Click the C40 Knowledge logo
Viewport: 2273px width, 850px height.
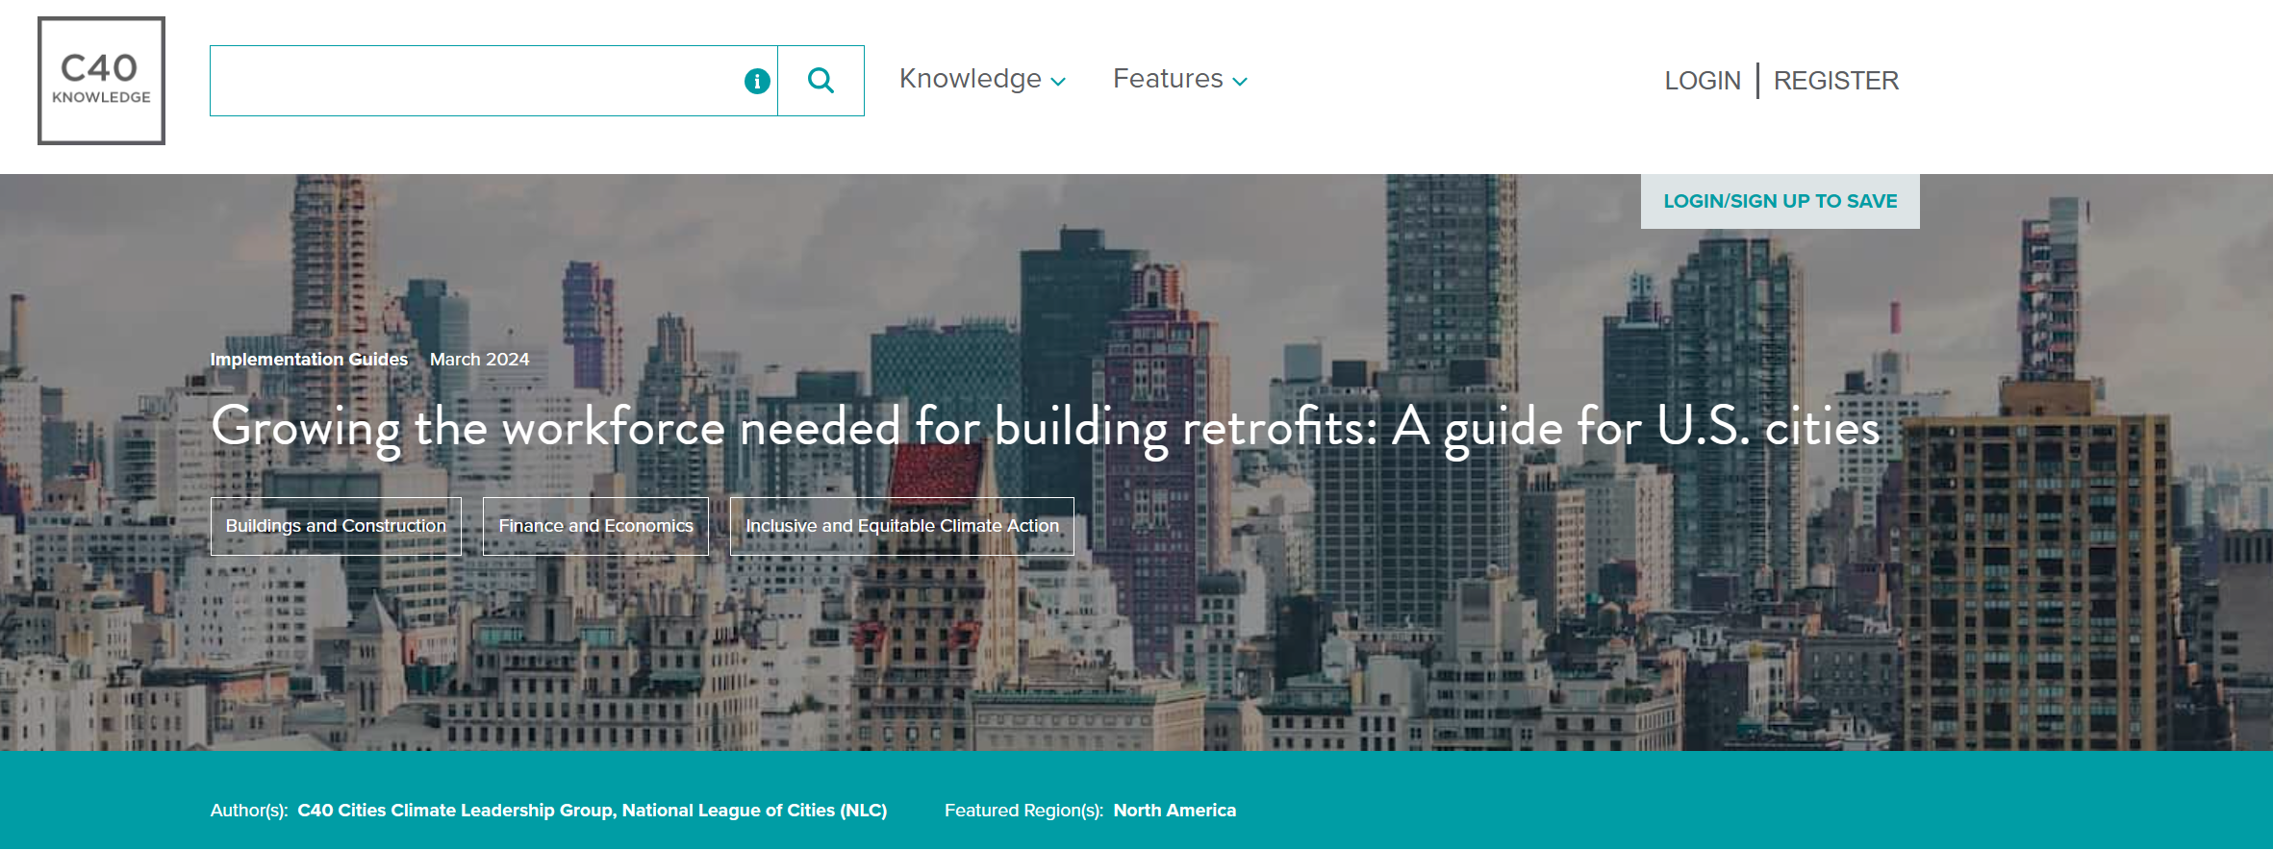click(x=101, y=81)
